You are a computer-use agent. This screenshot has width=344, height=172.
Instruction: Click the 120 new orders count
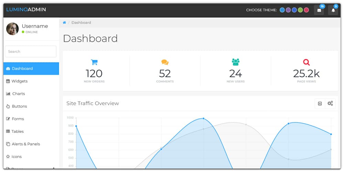pos(94,74)
